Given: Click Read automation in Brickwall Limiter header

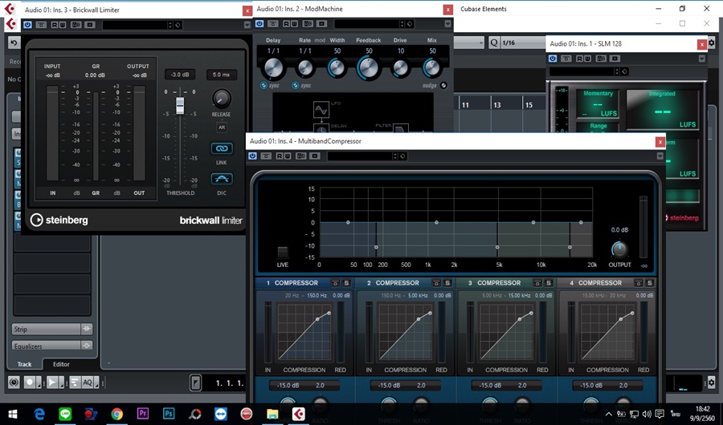Looking at the screenshot, I should pos(55,25).
